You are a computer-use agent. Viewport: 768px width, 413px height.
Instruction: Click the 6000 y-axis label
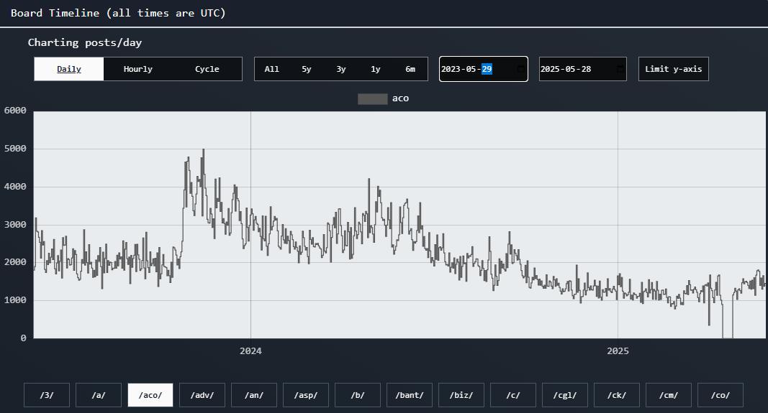tap(15, 111)
